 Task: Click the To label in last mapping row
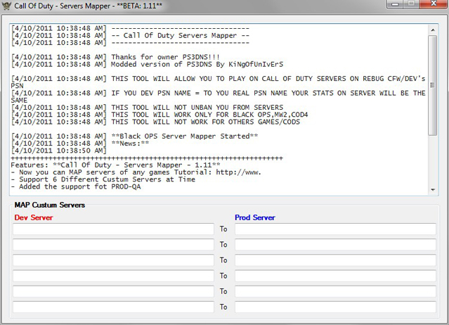point(223,307)
